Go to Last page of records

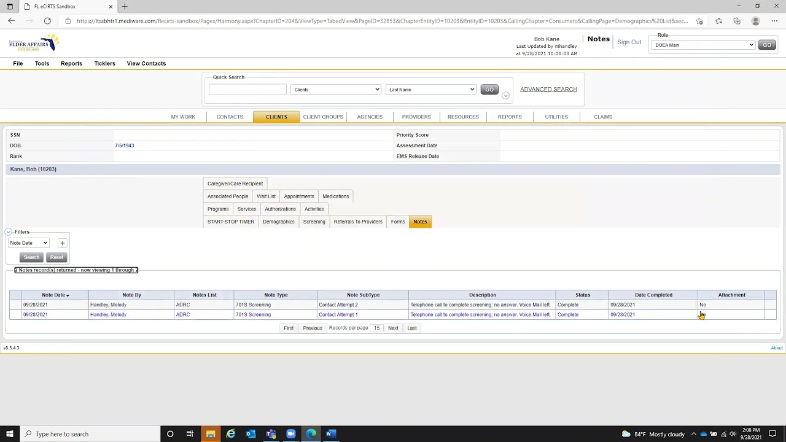(412, 328)
